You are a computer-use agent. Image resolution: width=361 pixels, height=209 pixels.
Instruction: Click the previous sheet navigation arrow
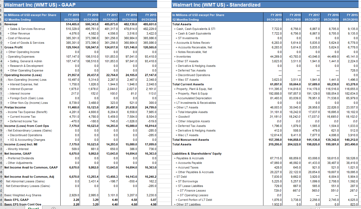click(x=6, y=208)
